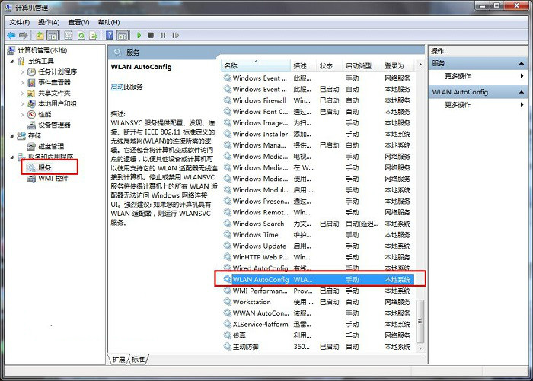Click the Stop Service square toolbar icon
This screenshot has width=533, height=381.
point(151,35)
